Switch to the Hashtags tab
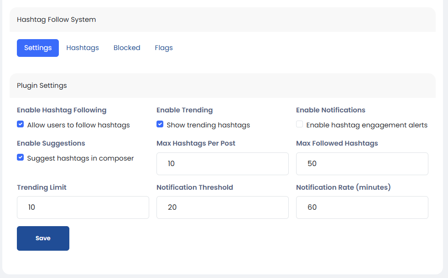 coord(83,48)
